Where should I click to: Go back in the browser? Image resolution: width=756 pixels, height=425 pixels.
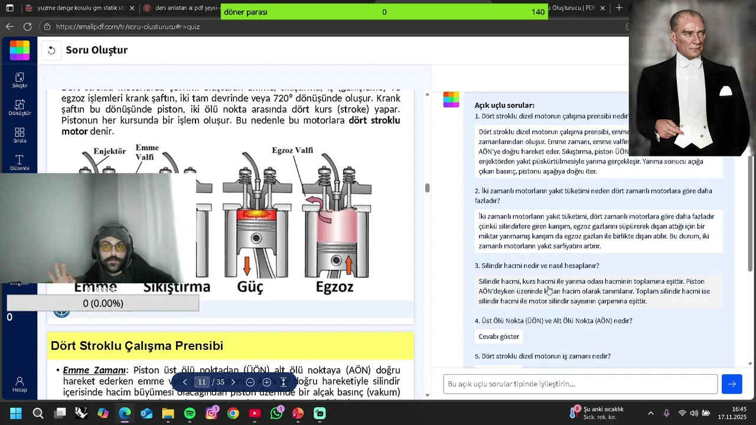pyautogui.click(x=9, y=27)
